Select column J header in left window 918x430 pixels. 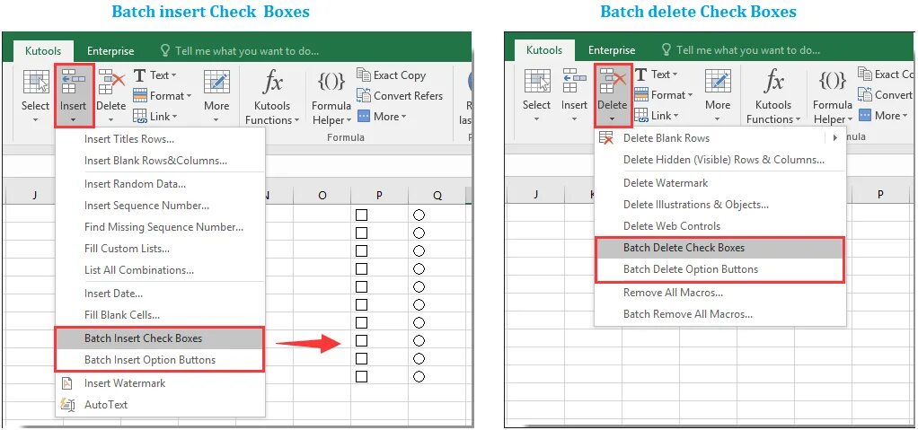click(x=34, y=196)
